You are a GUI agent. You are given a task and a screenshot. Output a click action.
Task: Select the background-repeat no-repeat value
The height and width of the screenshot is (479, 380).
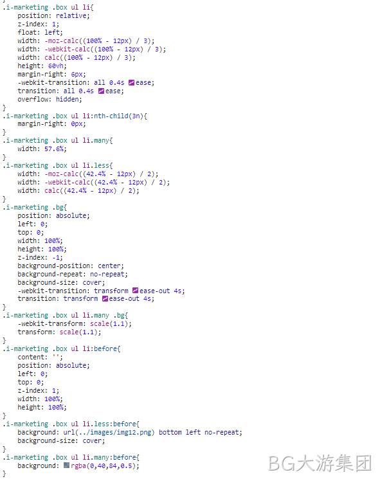[x=107, y=274]
